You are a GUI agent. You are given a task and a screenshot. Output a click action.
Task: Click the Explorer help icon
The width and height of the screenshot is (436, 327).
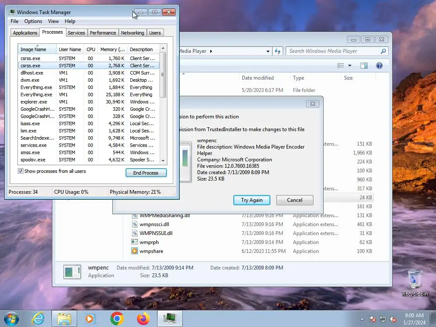coord(379,66)
